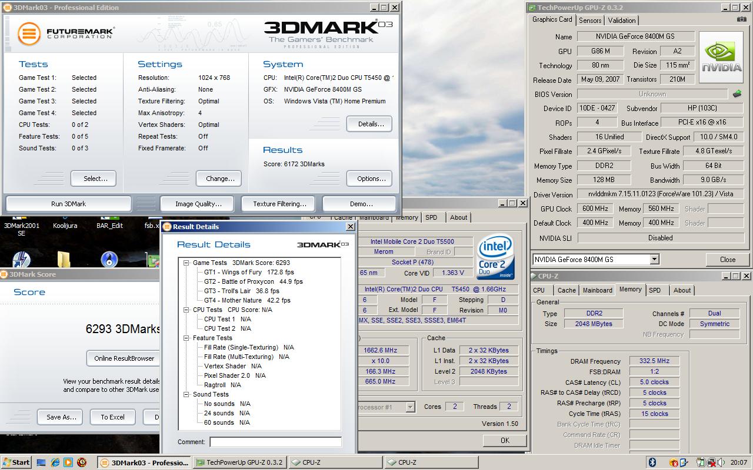Click the To Excel button
This screenshot has height=470, width=753.
[112, 417]
